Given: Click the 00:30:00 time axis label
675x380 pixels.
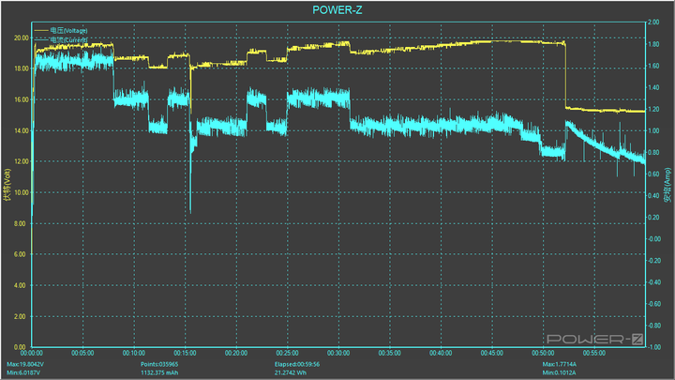Looking at the screenshot, I should [x=338, y=353].
